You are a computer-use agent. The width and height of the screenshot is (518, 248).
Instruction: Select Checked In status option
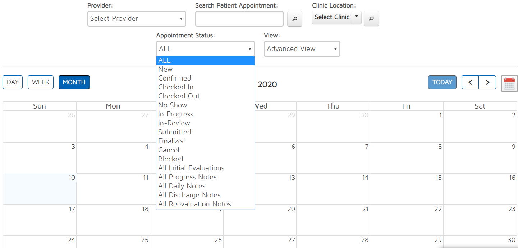(176, 87)
